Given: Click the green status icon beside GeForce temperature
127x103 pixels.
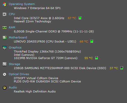Looking at the screenshot, I should pyautogui.click(x=97, y=58).
